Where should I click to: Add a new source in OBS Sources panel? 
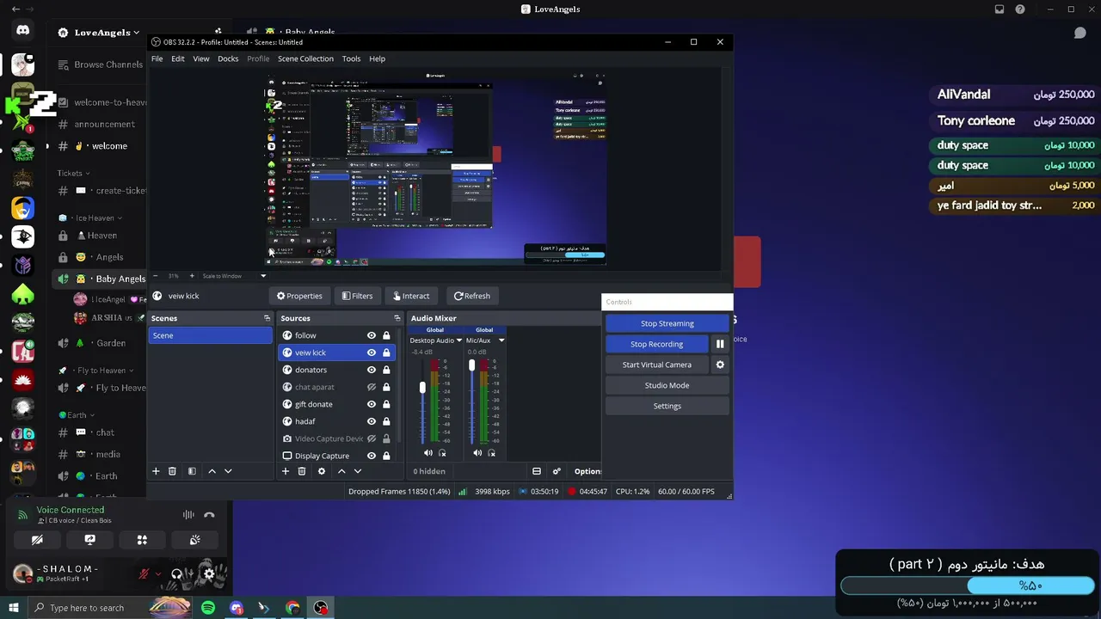(x=286, y=471)
